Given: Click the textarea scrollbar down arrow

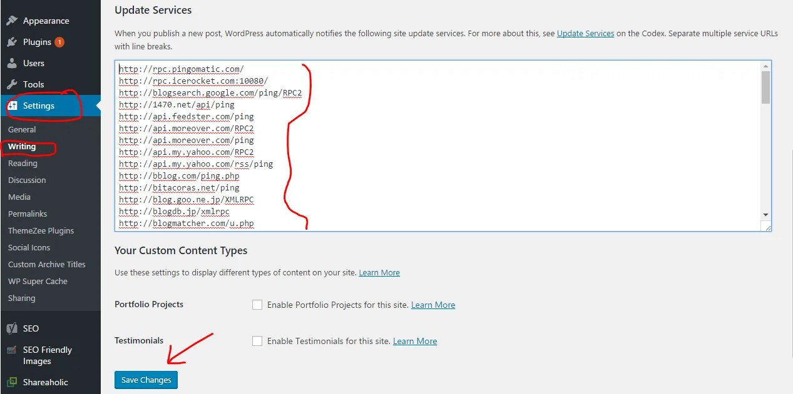Looking at the screenshot, I should pos(765,215).
